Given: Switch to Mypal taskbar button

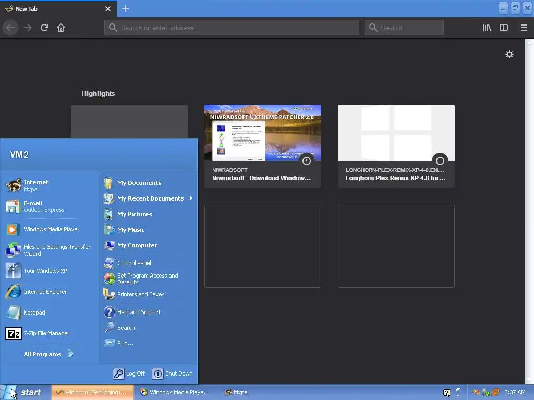Looking at the screenshot, I should [236, 392].
